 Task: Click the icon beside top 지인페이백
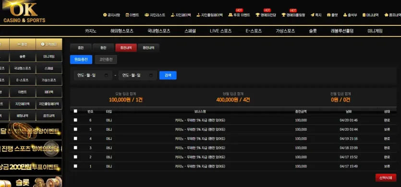pyautogui.click(x=172, y=15)
